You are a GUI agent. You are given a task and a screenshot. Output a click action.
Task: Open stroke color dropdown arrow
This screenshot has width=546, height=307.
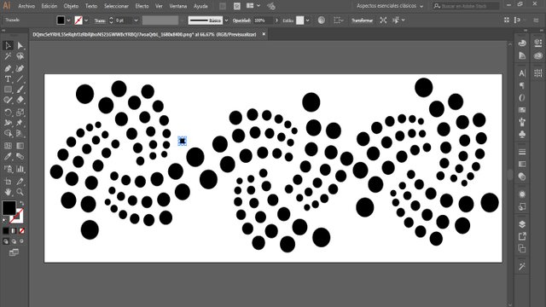pos(86,20)
